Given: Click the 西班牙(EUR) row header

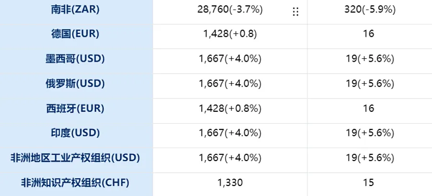Looking at the screenshot, I should (77, 109).
